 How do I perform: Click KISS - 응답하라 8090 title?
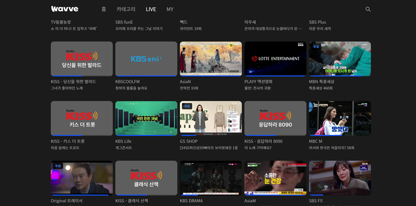(263, 141)
